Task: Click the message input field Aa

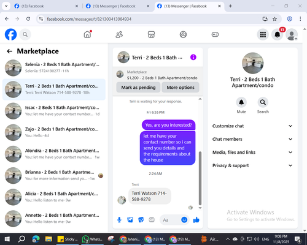Action: click(171, 220)
